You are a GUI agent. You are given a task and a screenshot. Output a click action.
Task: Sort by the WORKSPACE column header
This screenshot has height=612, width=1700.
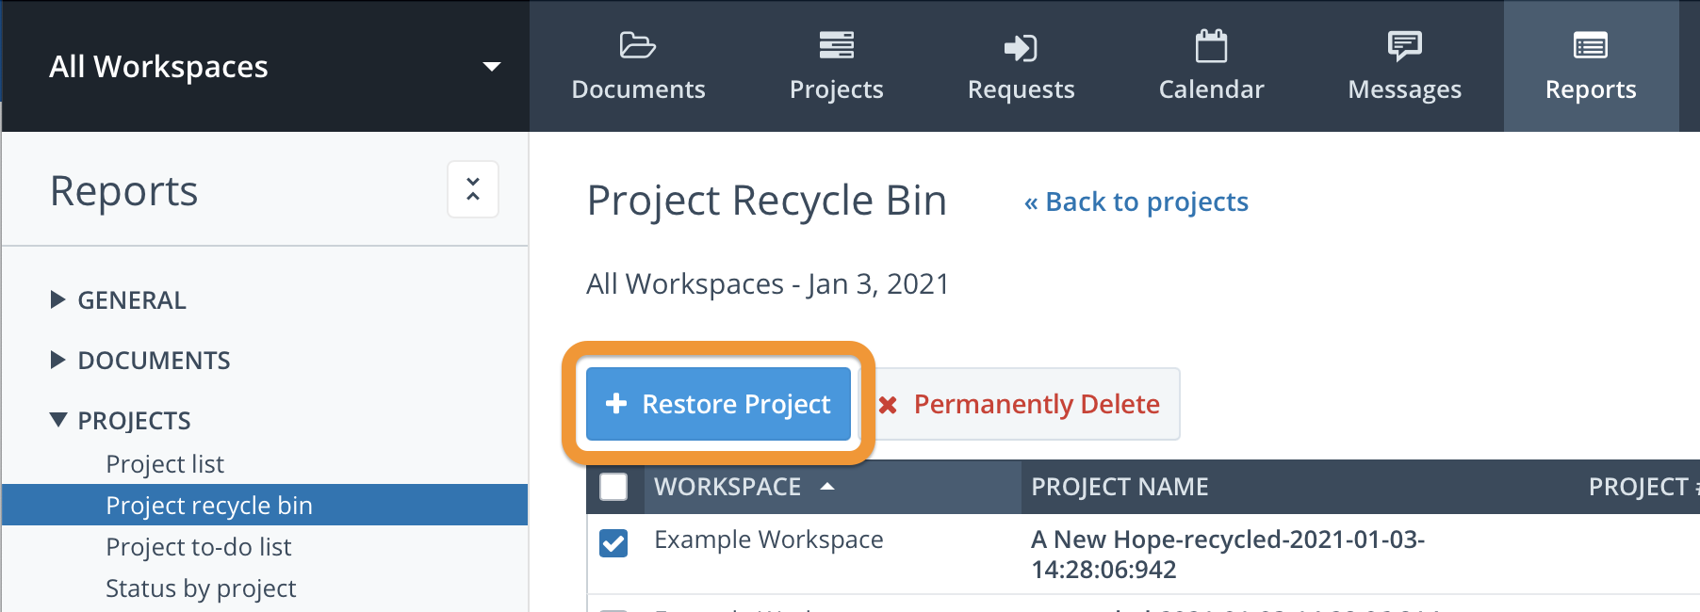[x=728, y=487]
